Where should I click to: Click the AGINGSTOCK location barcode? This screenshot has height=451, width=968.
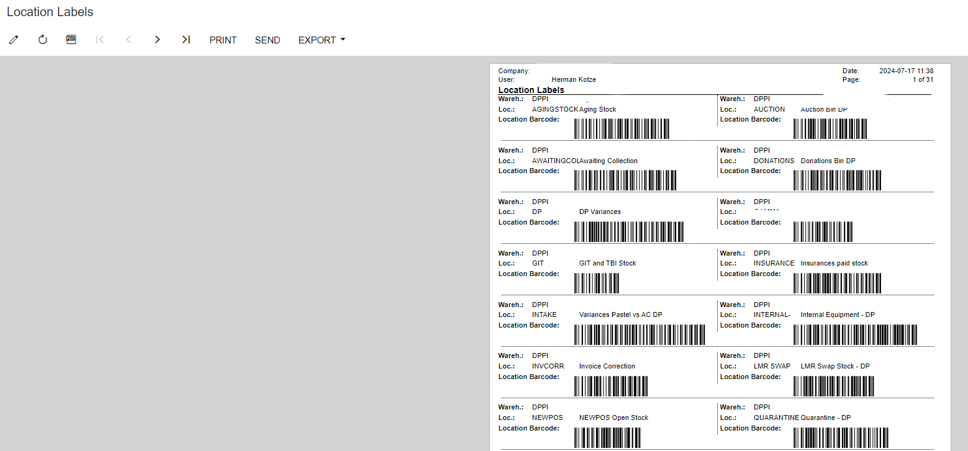pyautogui.click(x=622, y=129)
